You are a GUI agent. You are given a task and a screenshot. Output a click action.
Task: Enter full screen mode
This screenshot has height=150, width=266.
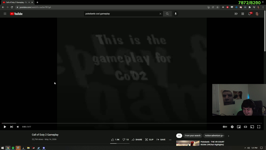click(x=259, y=127)
